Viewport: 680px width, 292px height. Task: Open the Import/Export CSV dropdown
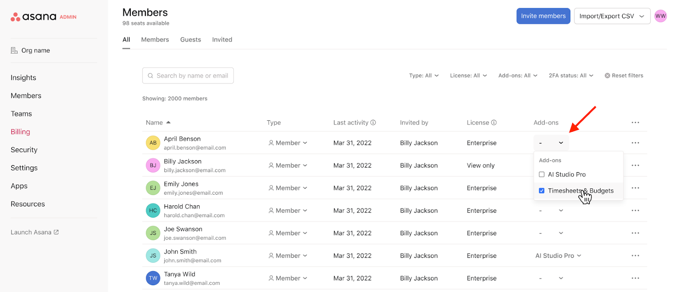coord(612,16)
